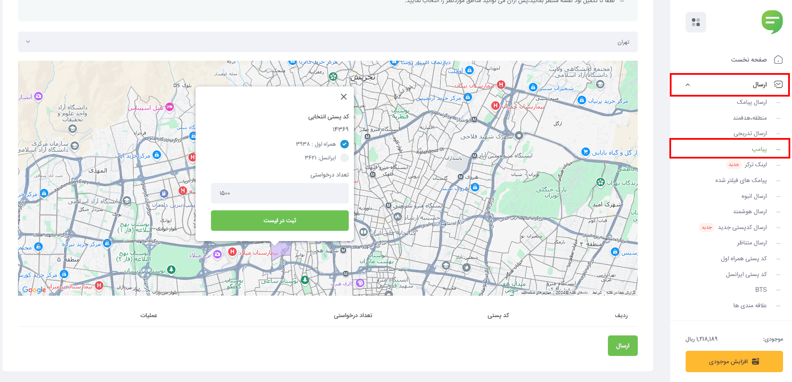Viewport: 792px width, 382px height.
Task: Open the پیامپ menu item
Action: point(759,149)
